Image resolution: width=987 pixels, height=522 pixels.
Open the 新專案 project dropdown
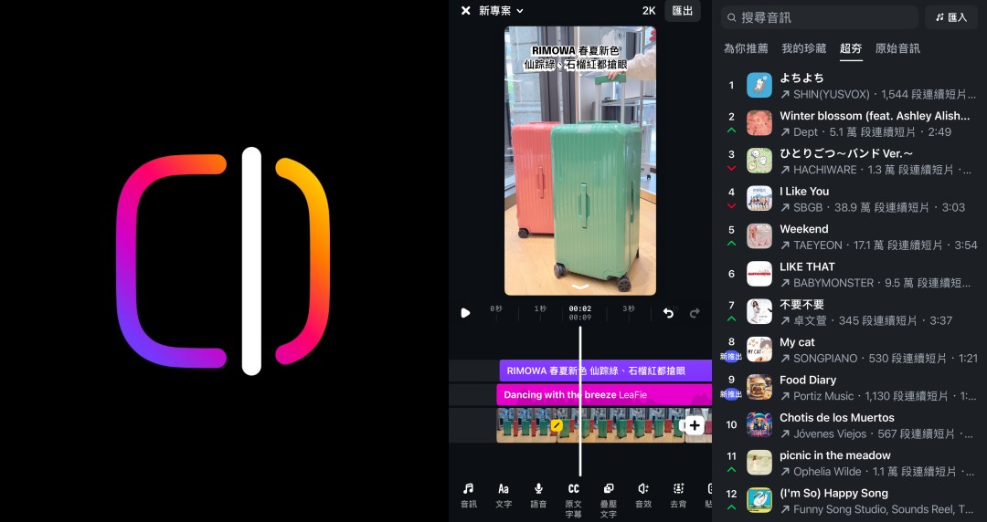[501, 11]
